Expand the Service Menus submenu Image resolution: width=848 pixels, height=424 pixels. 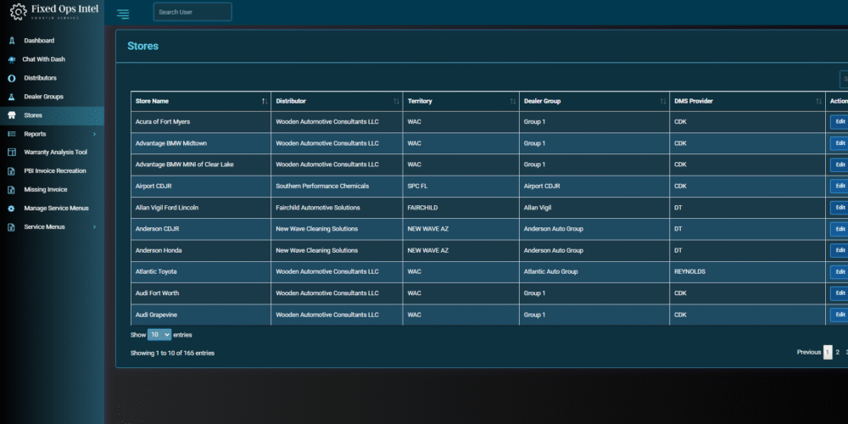point(51,227)
